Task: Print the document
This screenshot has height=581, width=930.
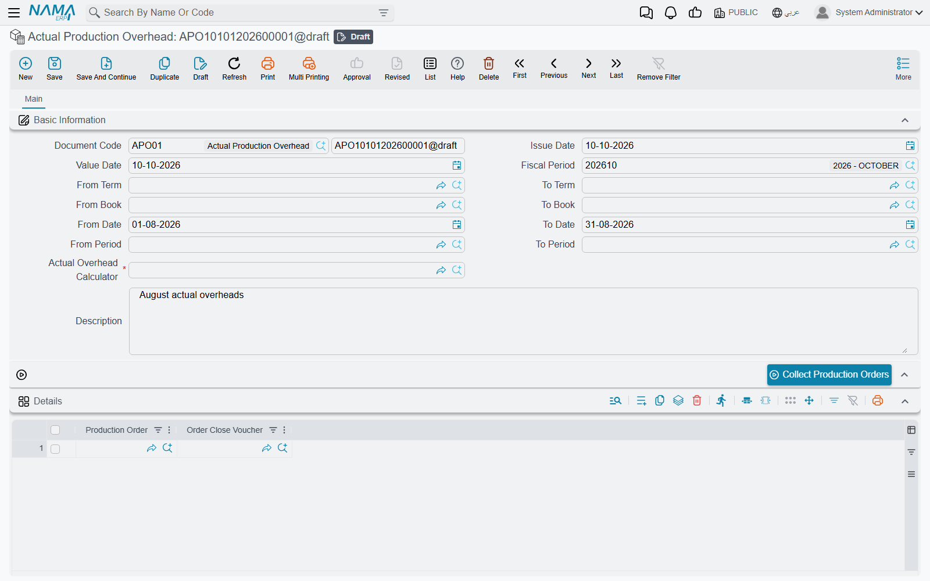Action: click(x=268, y=63)
